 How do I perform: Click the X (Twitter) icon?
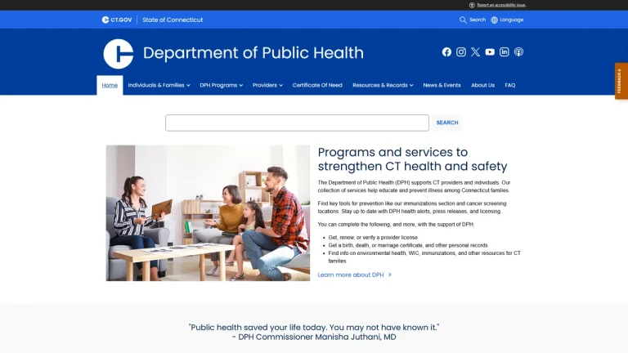pyautogui.click(x=475, y=52)
